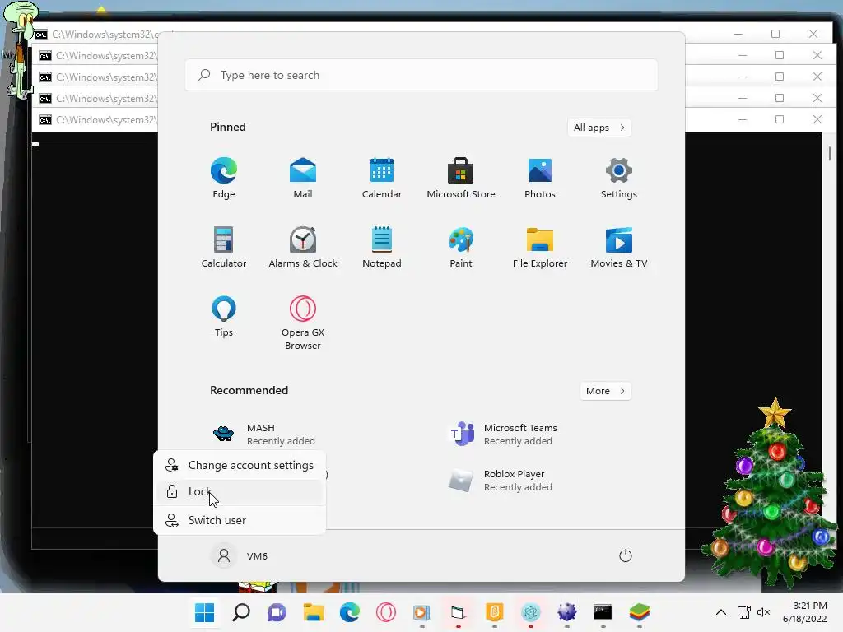Open Edge from the taskbar
Viewport: 843px width, 632px height.
(349, 612)
